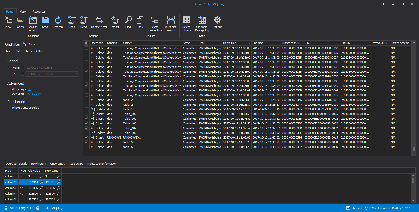Viewport: 419px width, 212px height.
Task: Click the Grid filter Open icon
Action: coord(25,44)
